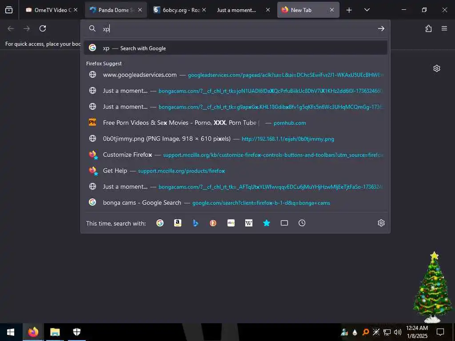Open the shield security app on taskbar
This screenshot has width=455, height=341.
click(x=76, y=332)
